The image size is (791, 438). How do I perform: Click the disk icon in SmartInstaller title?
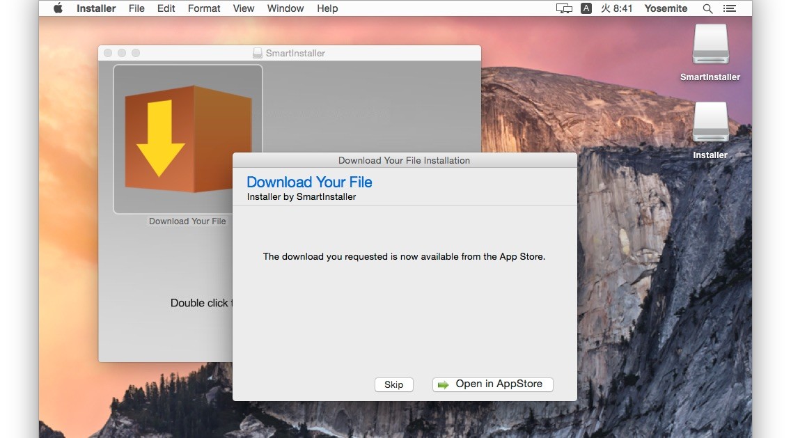click(257, 53)
